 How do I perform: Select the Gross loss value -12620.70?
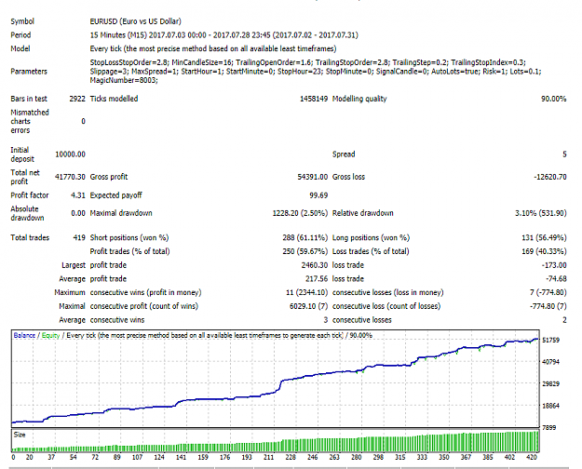550,177
